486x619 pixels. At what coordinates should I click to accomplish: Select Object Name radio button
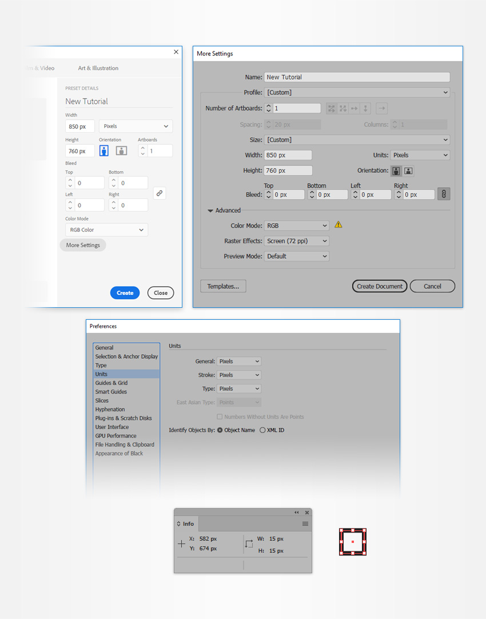220,430
